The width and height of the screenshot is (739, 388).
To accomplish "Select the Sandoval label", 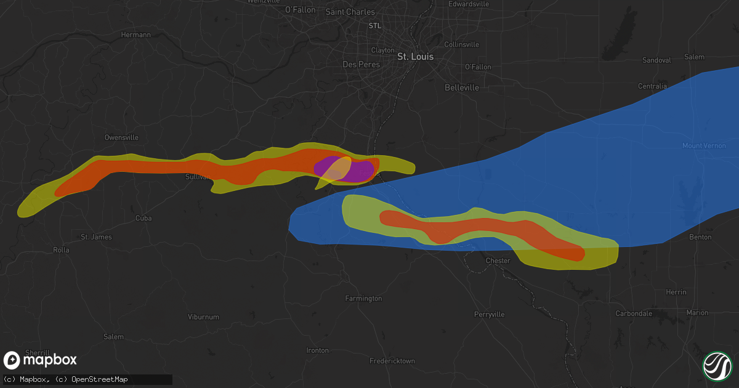I will click(656, 60).
